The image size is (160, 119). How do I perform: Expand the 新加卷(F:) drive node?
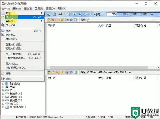coord(3,100)
